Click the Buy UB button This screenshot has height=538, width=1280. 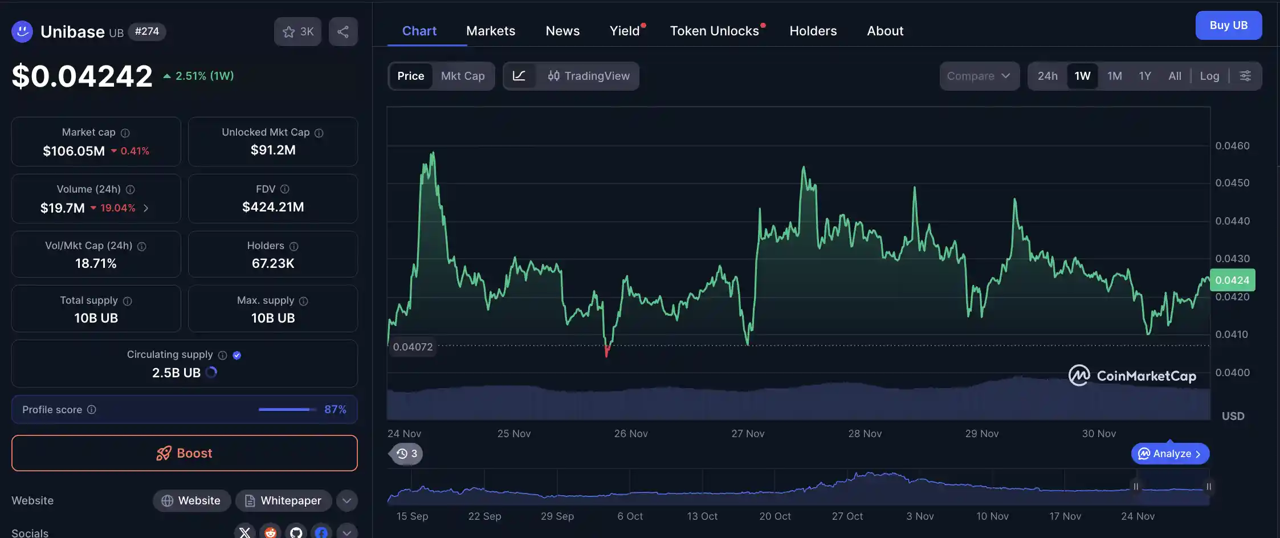tap(1229, 25)
